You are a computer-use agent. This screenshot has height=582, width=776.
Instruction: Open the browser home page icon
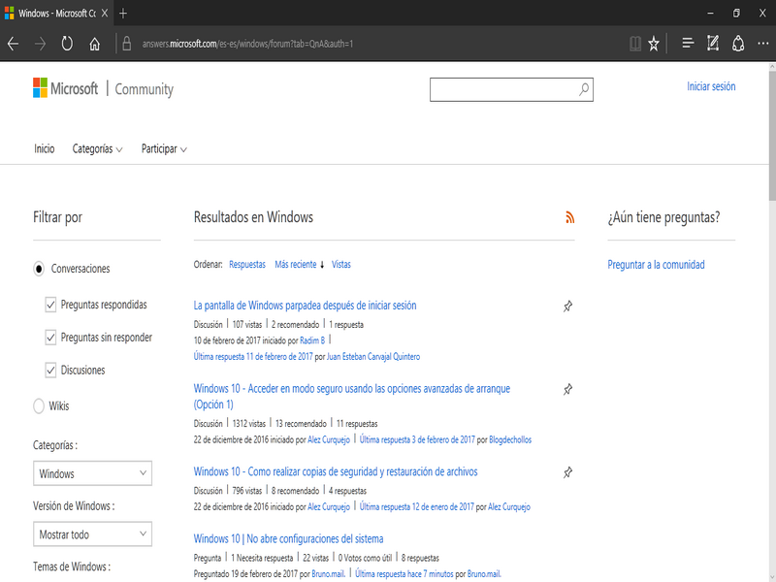pyautogui.click(x=94, y=44)
